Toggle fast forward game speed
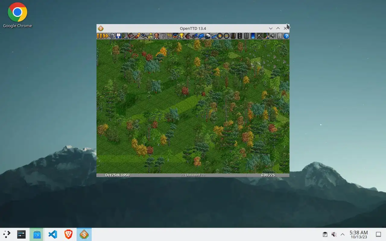 tap(106, 36)
